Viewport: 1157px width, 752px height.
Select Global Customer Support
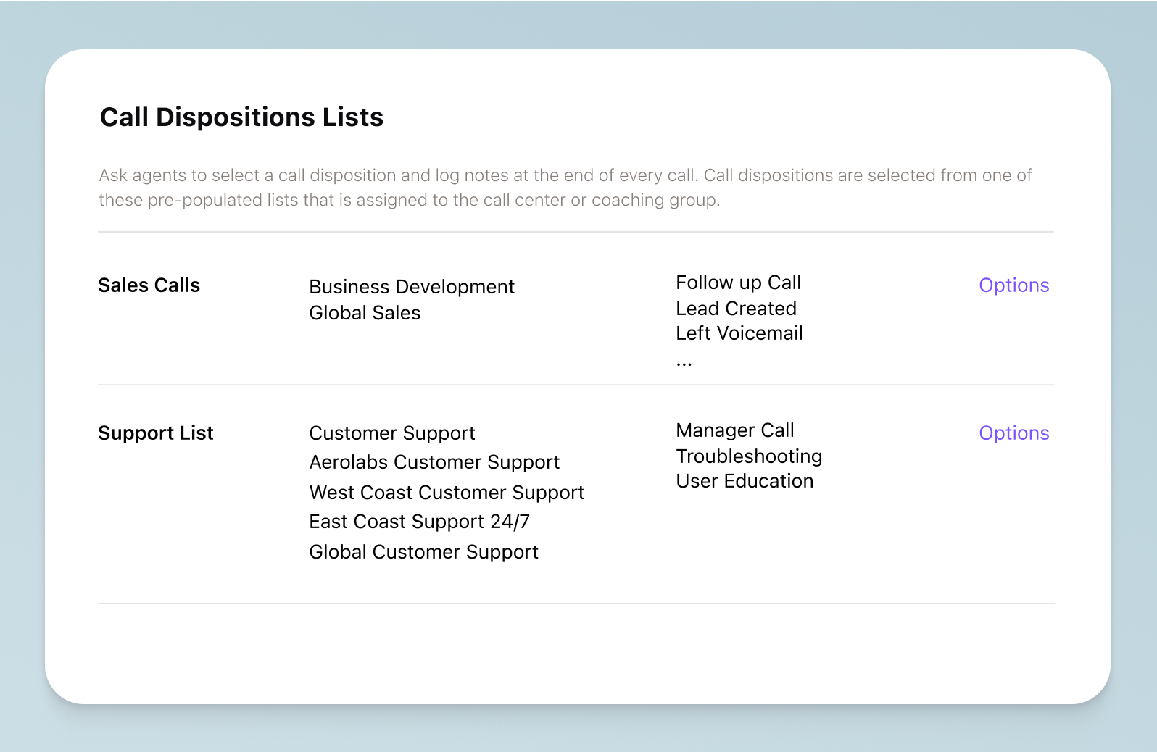click(x=423, y=551)
